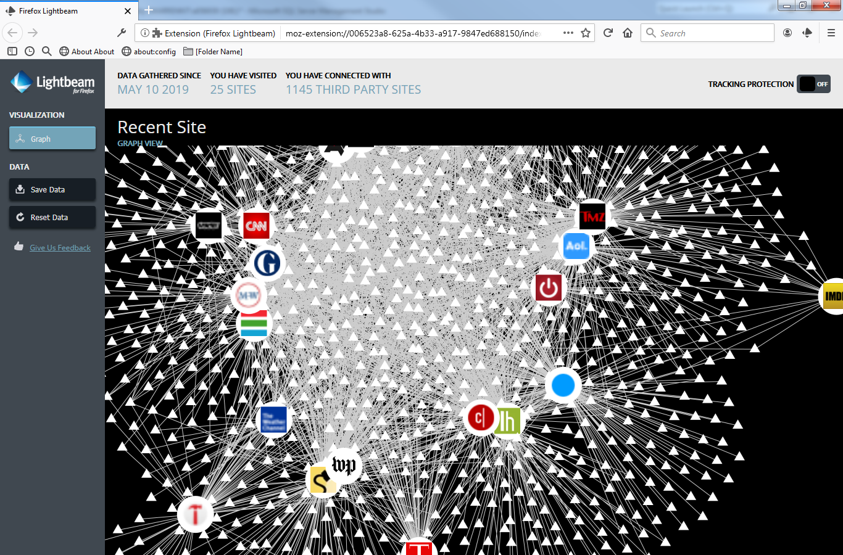
Task: Open a new tab with plus button
Action: coord(149,10)
